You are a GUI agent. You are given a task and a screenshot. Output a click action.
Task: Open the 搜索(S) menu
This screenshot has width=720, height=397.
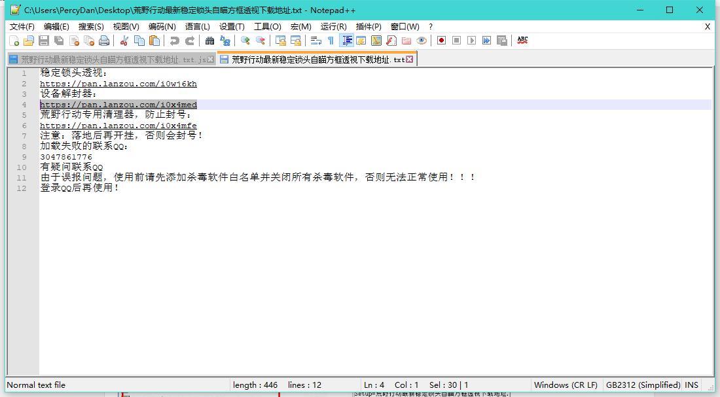coord(91,27)
